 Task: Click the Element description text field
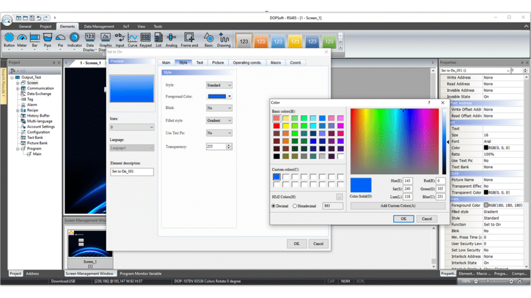point(132,172)
